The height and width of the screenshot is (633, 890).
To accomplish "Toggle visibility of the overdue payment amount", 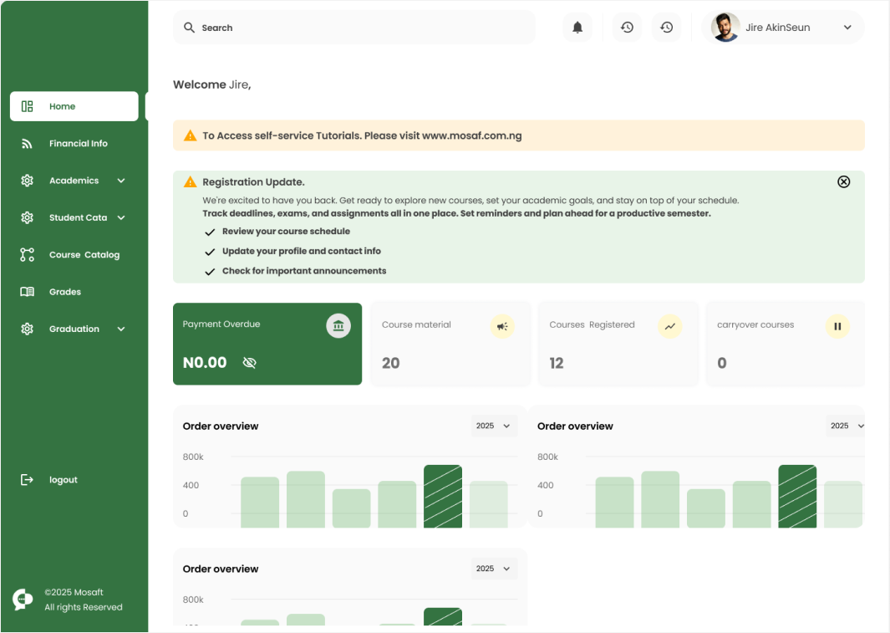I will (x=249, y=362).
